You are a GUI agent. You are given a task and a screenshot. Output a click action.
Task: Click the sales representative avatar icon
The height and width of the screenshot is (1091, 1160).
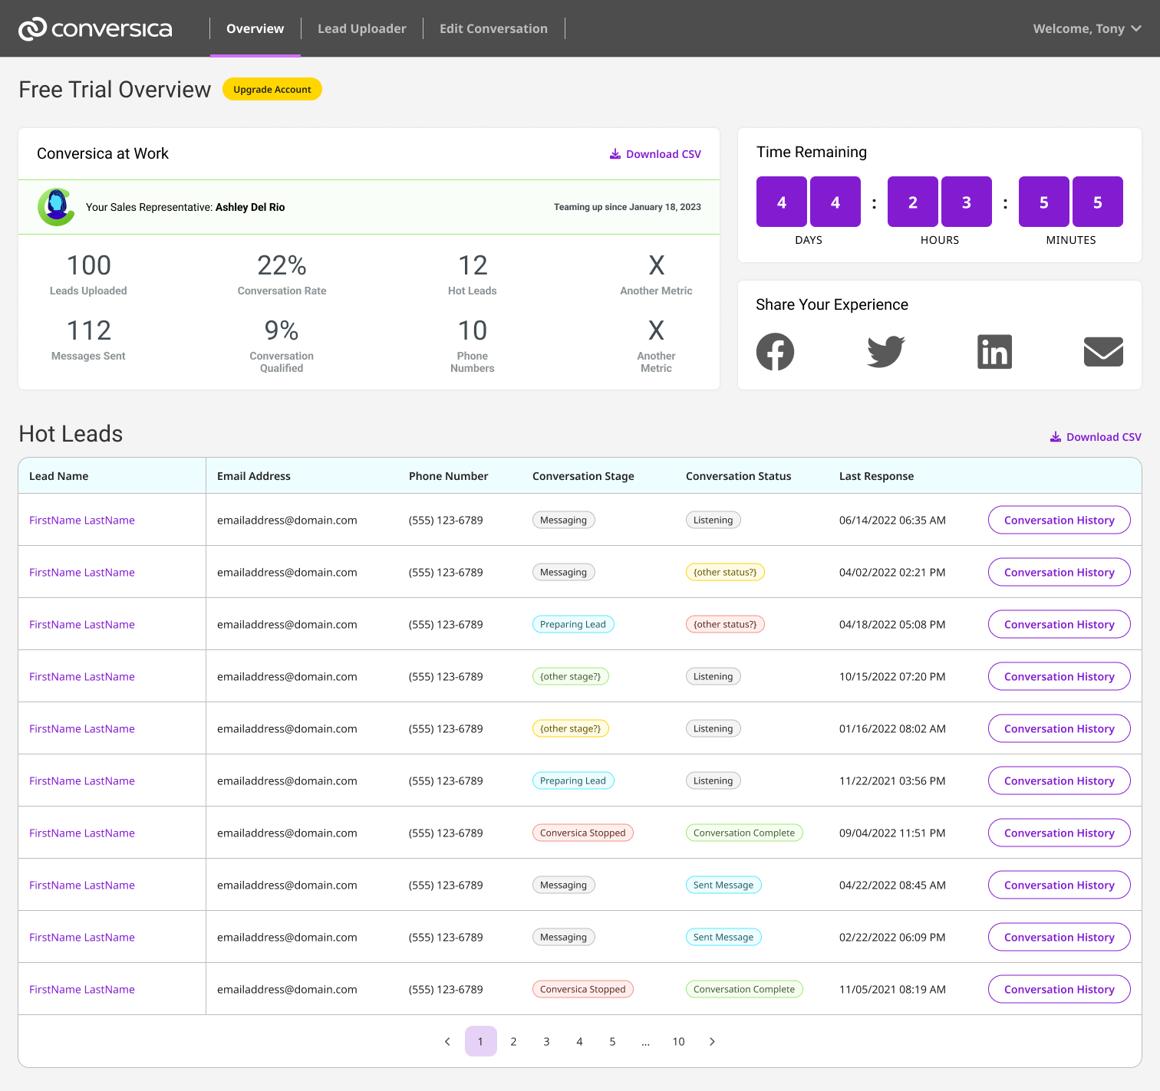56,207
